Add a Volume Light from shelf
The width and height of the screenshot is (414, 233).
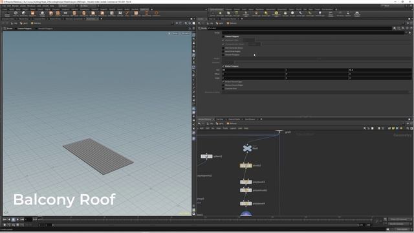click(256, 14)
